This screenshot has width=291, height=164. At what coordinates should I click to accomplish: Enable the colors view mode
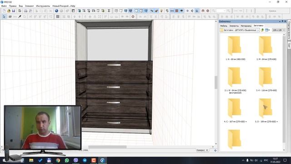(126, 11)
